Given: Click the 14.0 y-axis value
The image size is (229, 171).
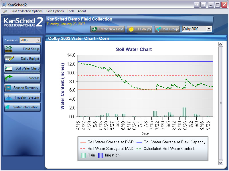Looking at the screenshot, I should point(71,55).
